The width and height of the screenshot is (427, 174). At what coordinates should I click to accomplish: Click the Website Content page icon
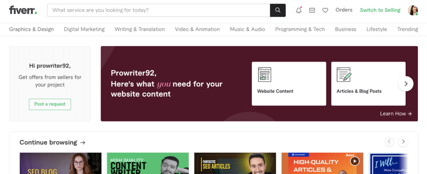coord(264,75)
